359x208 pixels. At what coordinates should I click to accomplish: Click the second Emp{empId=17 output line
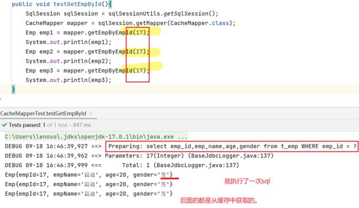(89, 184)
